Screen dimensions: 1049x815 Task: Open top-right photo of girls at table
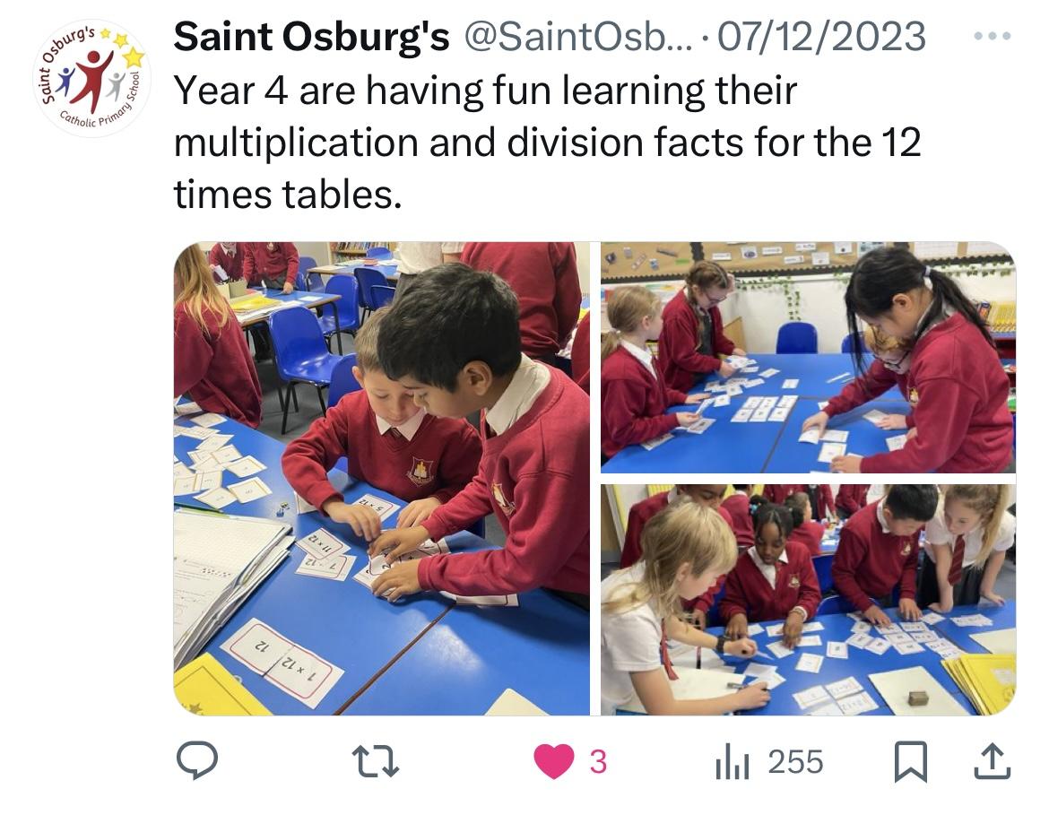(808, 358)
